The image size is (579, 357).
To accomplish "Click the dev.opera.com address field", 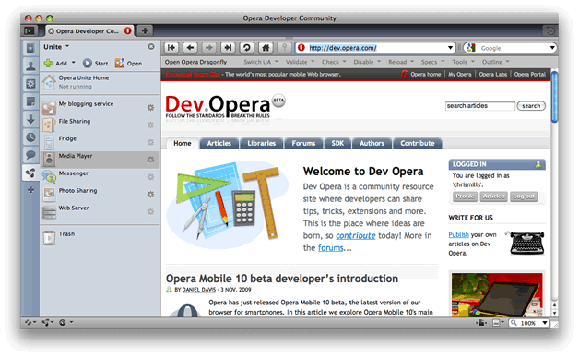I will [x=375, y=48].
